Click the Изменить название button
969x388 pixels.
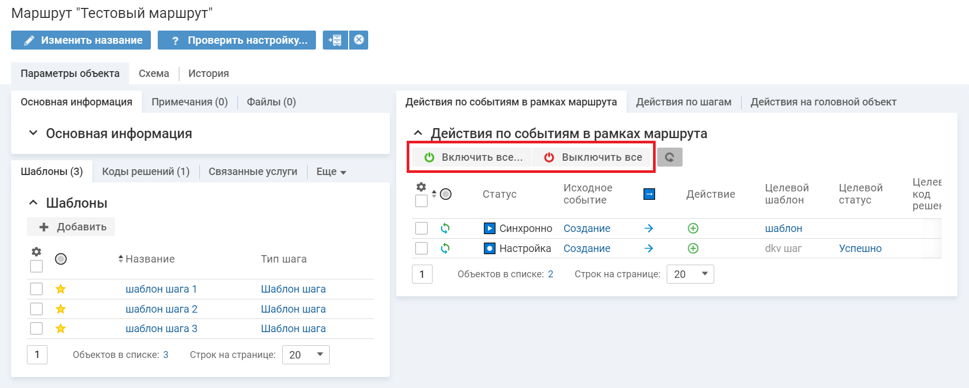81,40
